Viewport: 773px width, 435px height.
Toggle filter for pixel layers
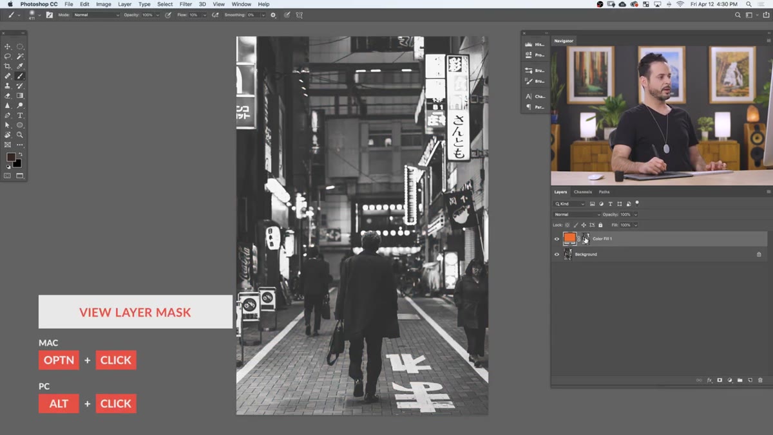click(x=592, y=204)
